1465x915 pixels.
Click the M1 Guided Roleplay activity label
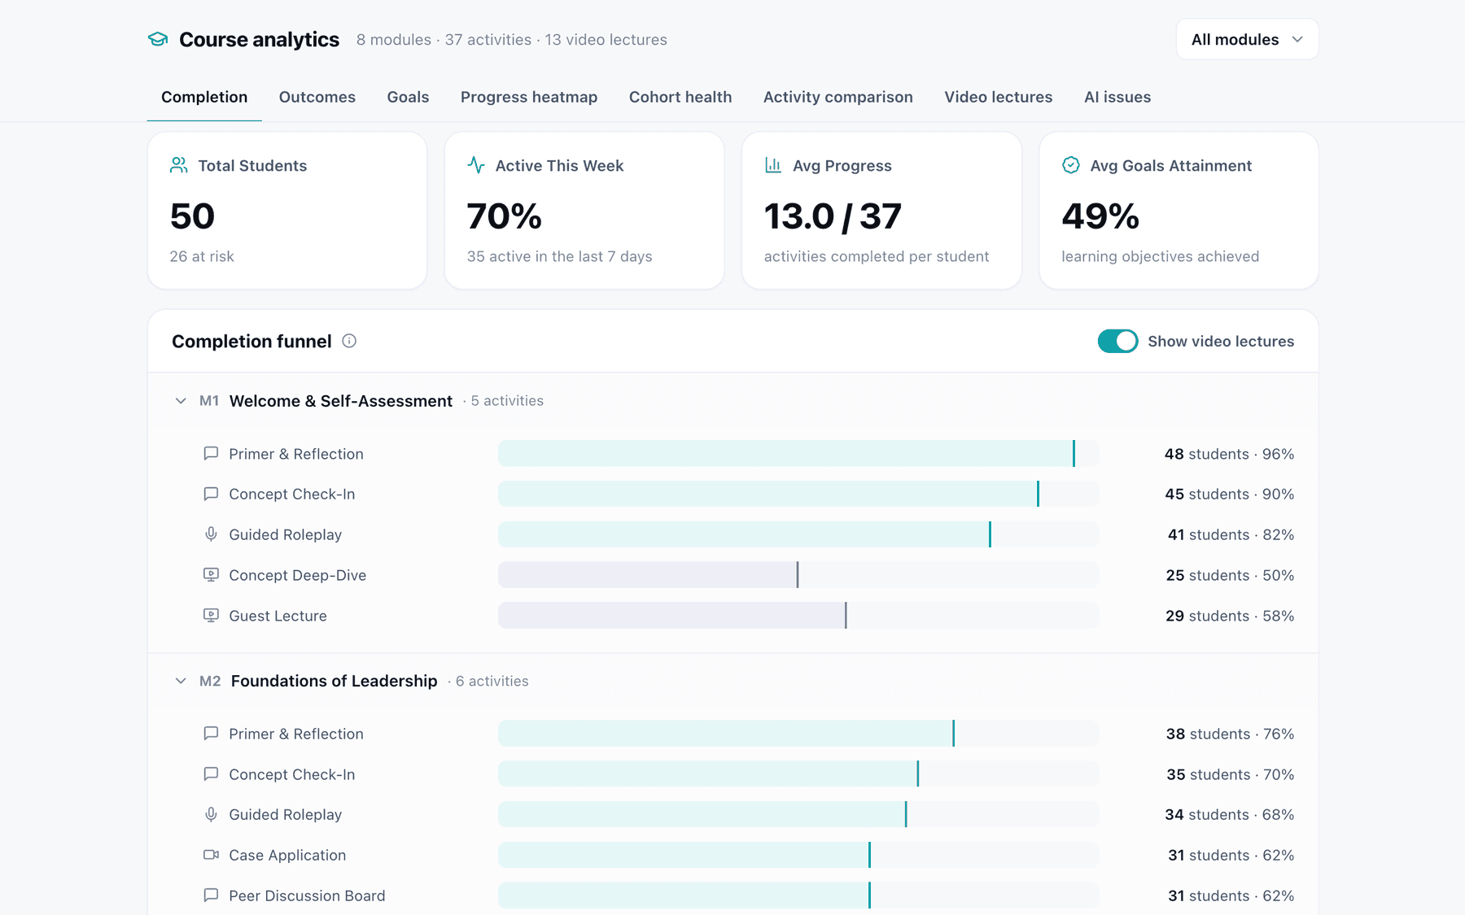click(286, 534)
